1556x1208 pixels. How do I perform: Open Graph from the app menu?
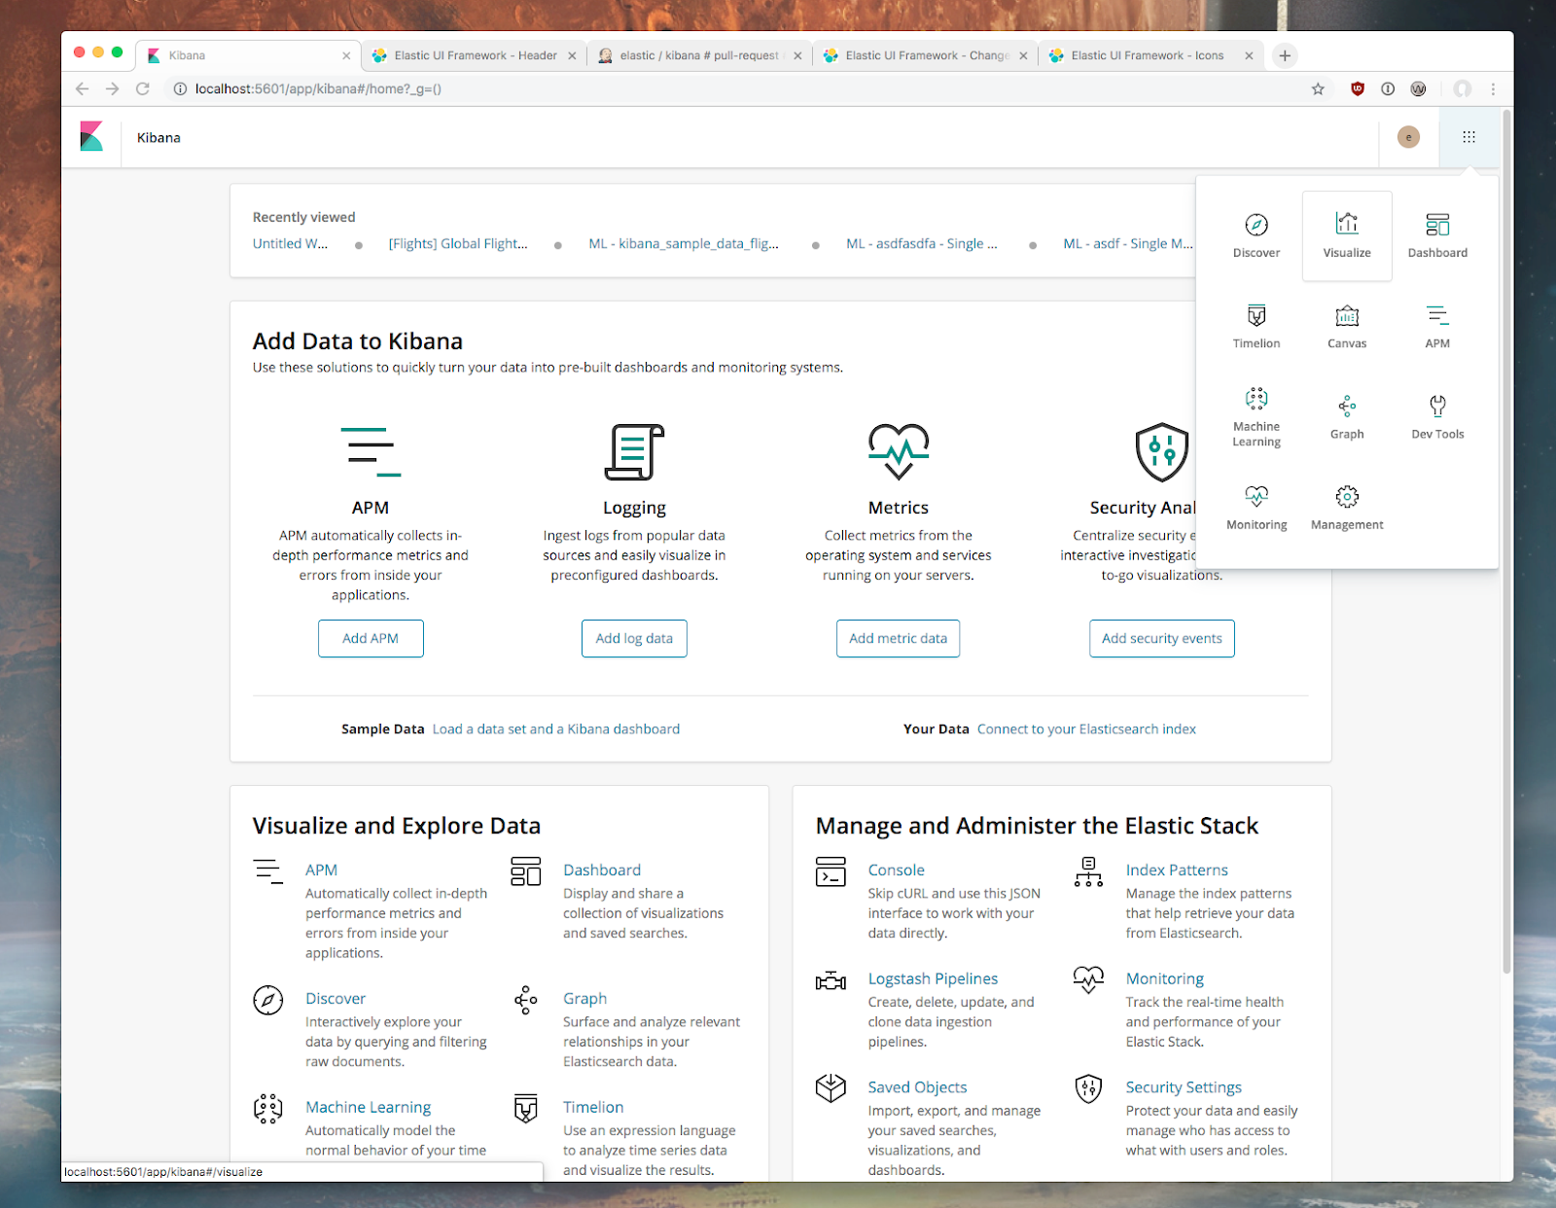click(x=1347, y=418)
